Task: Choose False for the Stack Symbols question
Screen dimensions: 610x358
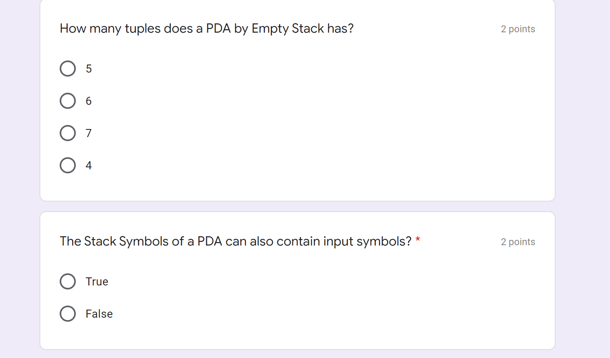Action: pos(68,314)
